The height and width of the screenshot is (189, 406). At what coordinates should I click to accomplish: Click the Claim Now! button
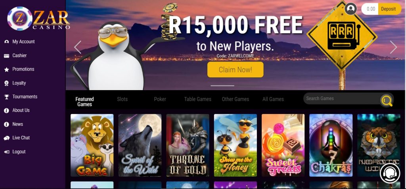[x=236, y=69]
